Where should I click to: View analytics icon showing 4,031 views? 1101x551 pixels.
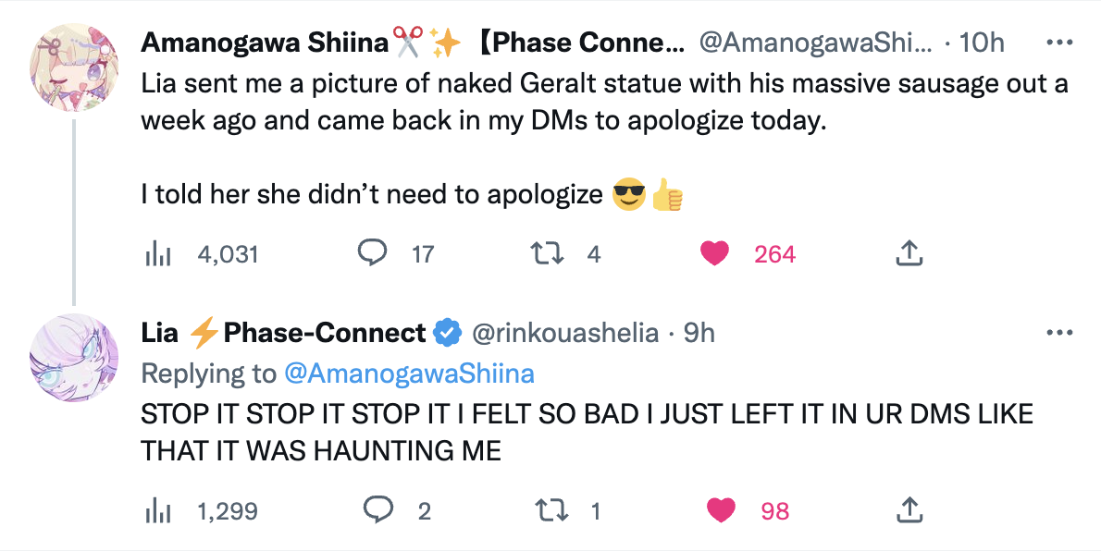pyautogui.click(x=159, y=254)
